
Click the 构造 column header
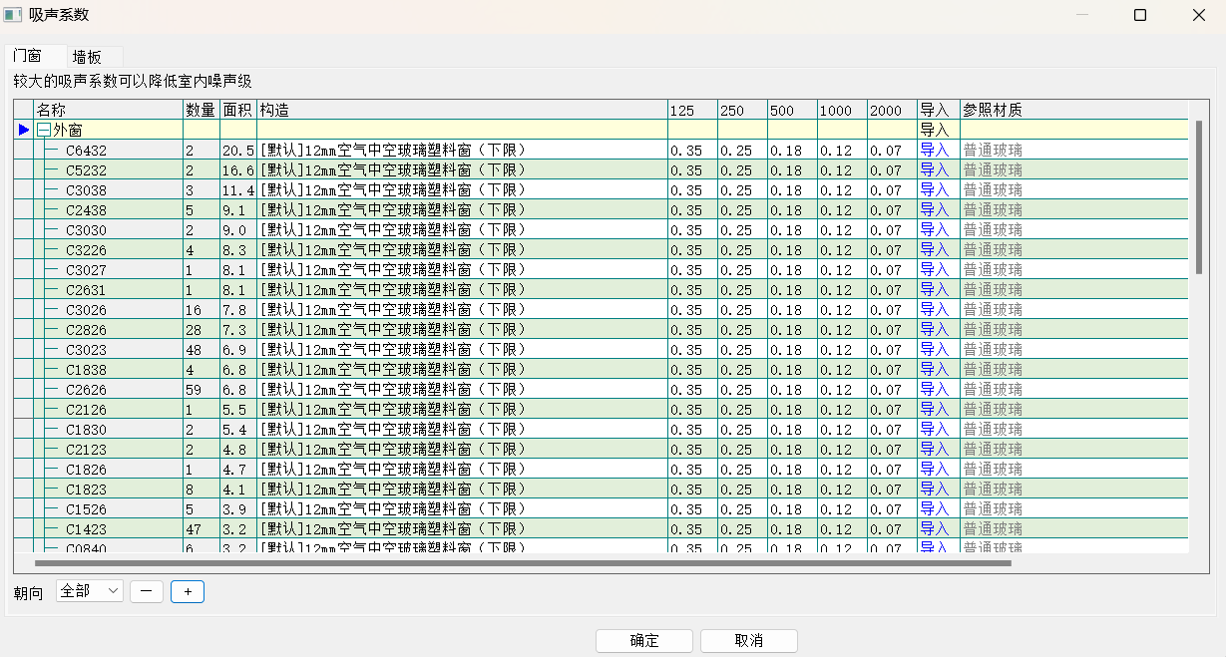[x=462, y=110]
